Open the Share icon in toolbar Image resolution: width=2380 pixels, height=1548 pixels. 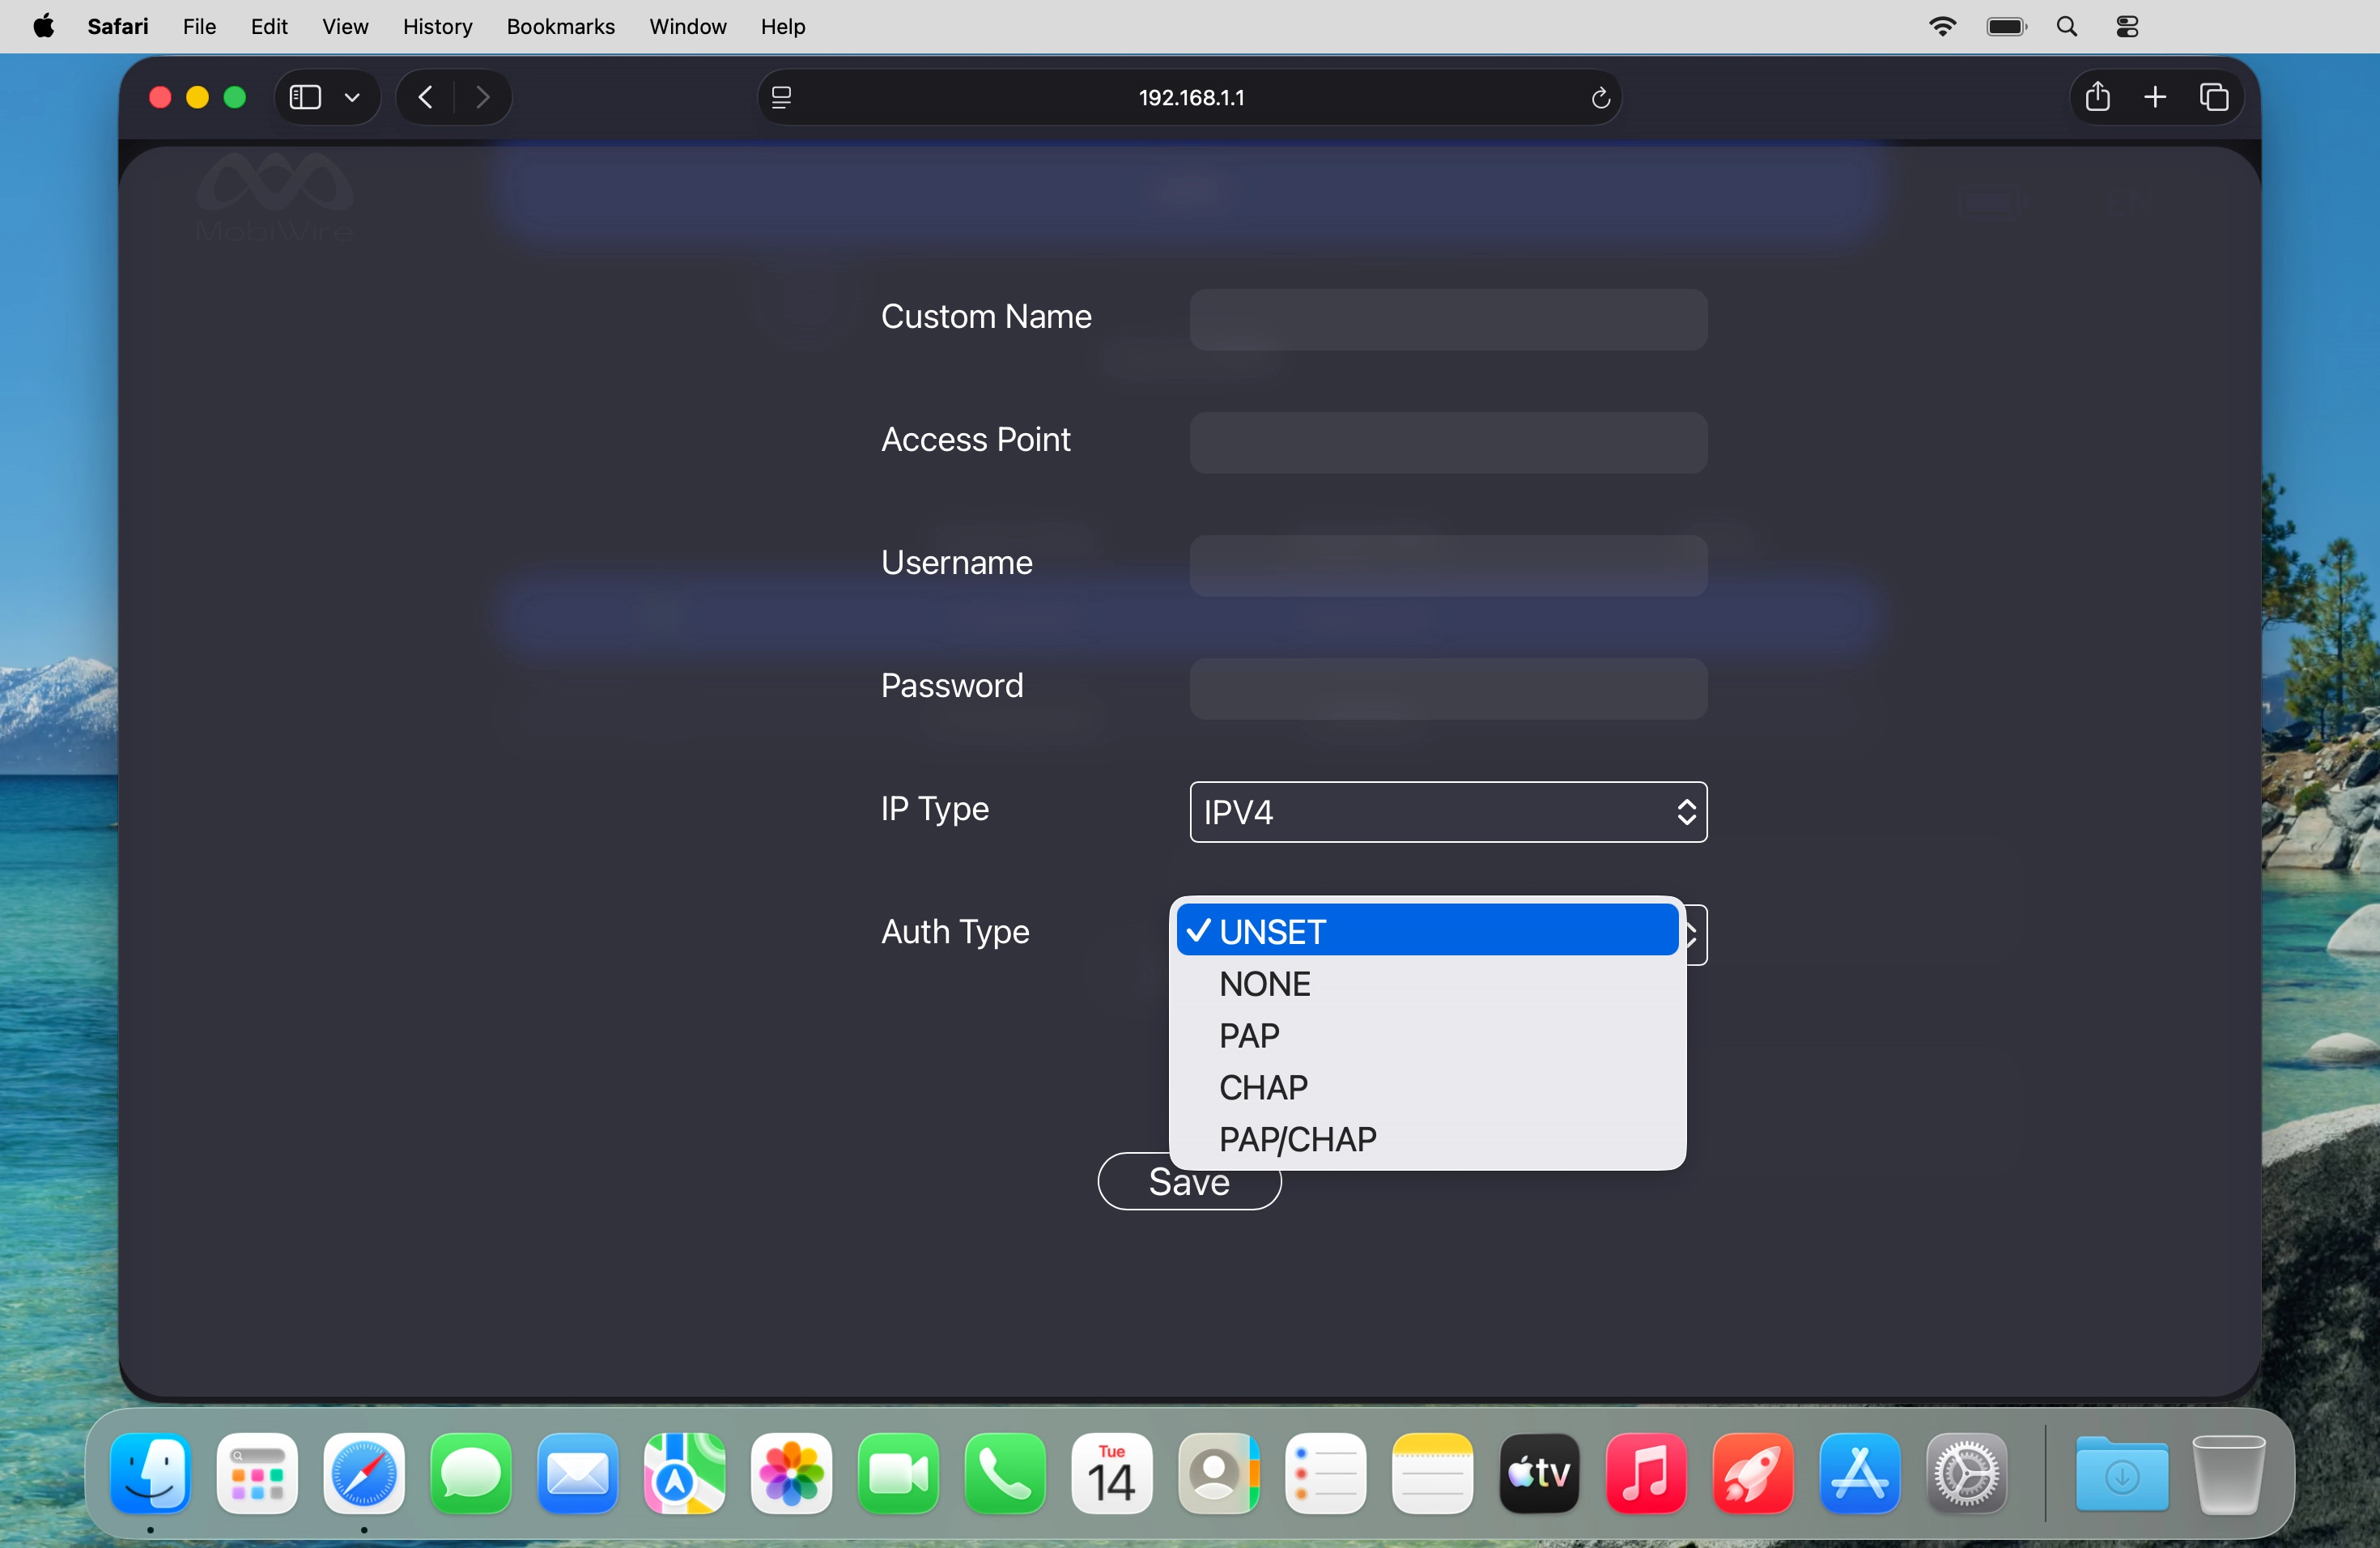point(2098,97)
